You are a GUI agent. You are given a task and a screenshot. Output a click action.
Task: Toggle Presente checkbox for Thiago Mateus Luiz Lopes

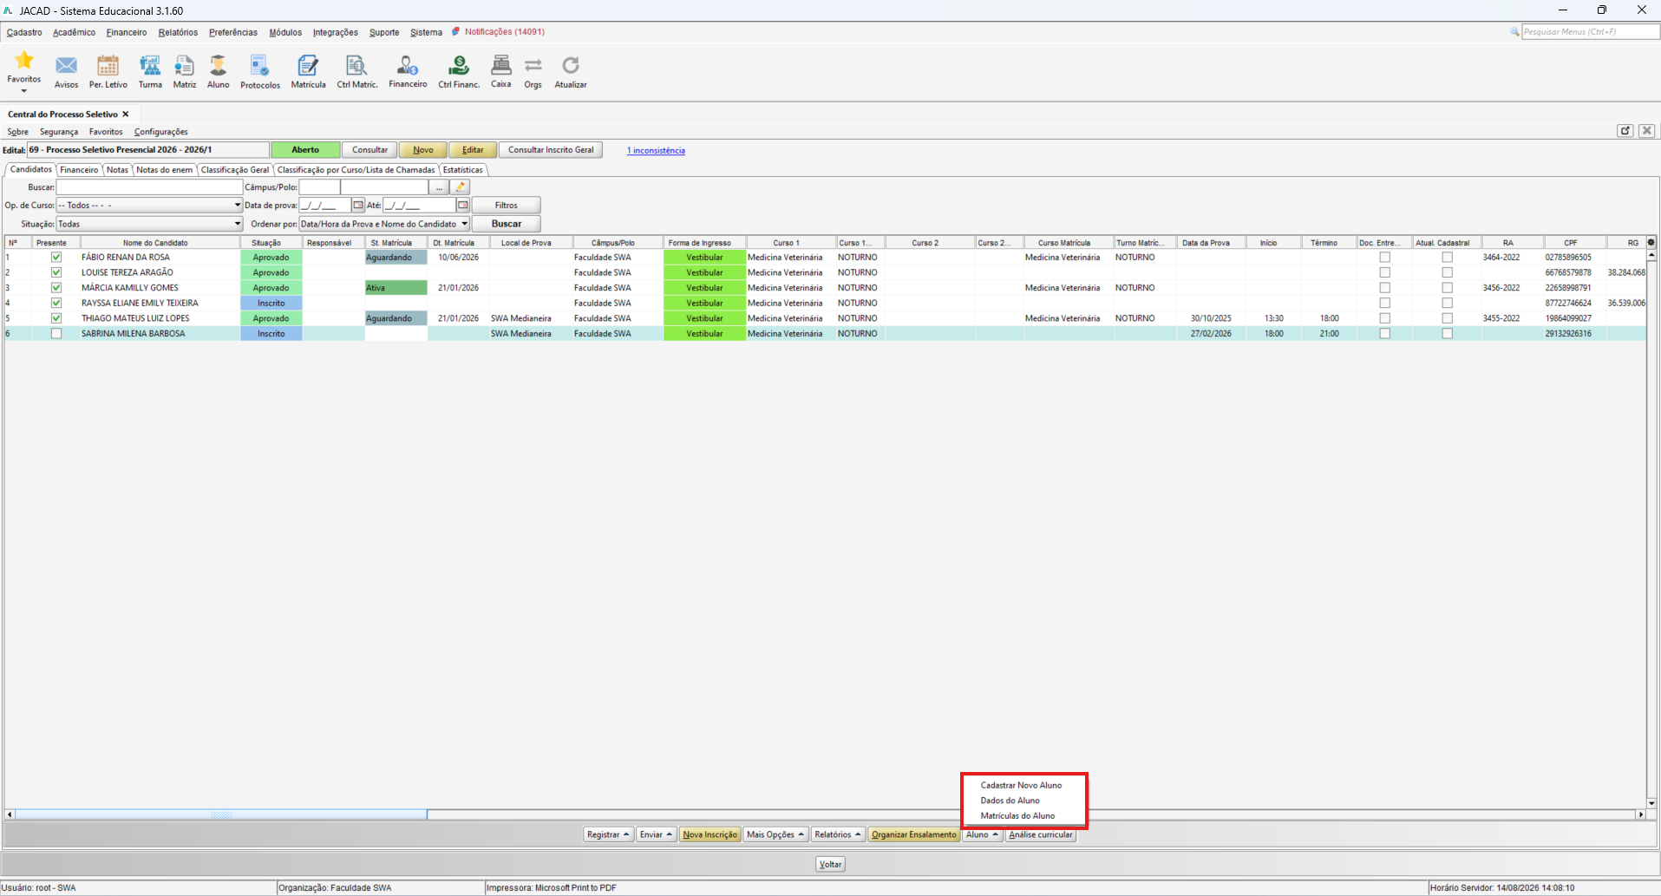tap(56, 318)
